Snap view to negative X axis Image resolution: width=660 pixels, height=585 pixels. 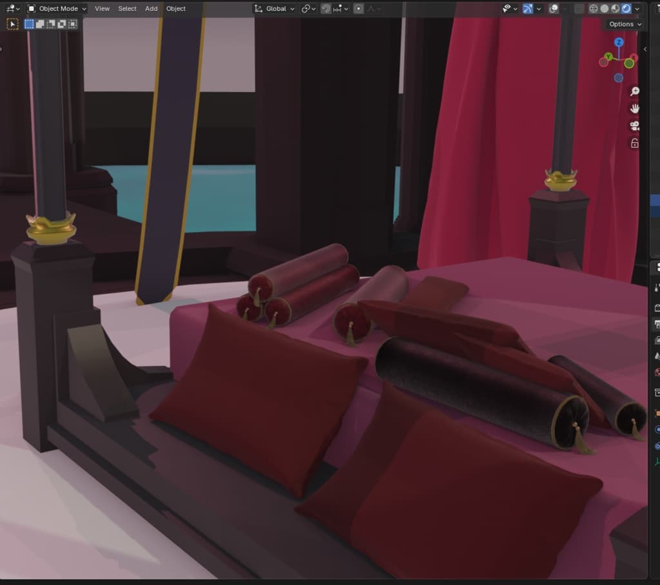pyautogui.click(x=603, y=62)
